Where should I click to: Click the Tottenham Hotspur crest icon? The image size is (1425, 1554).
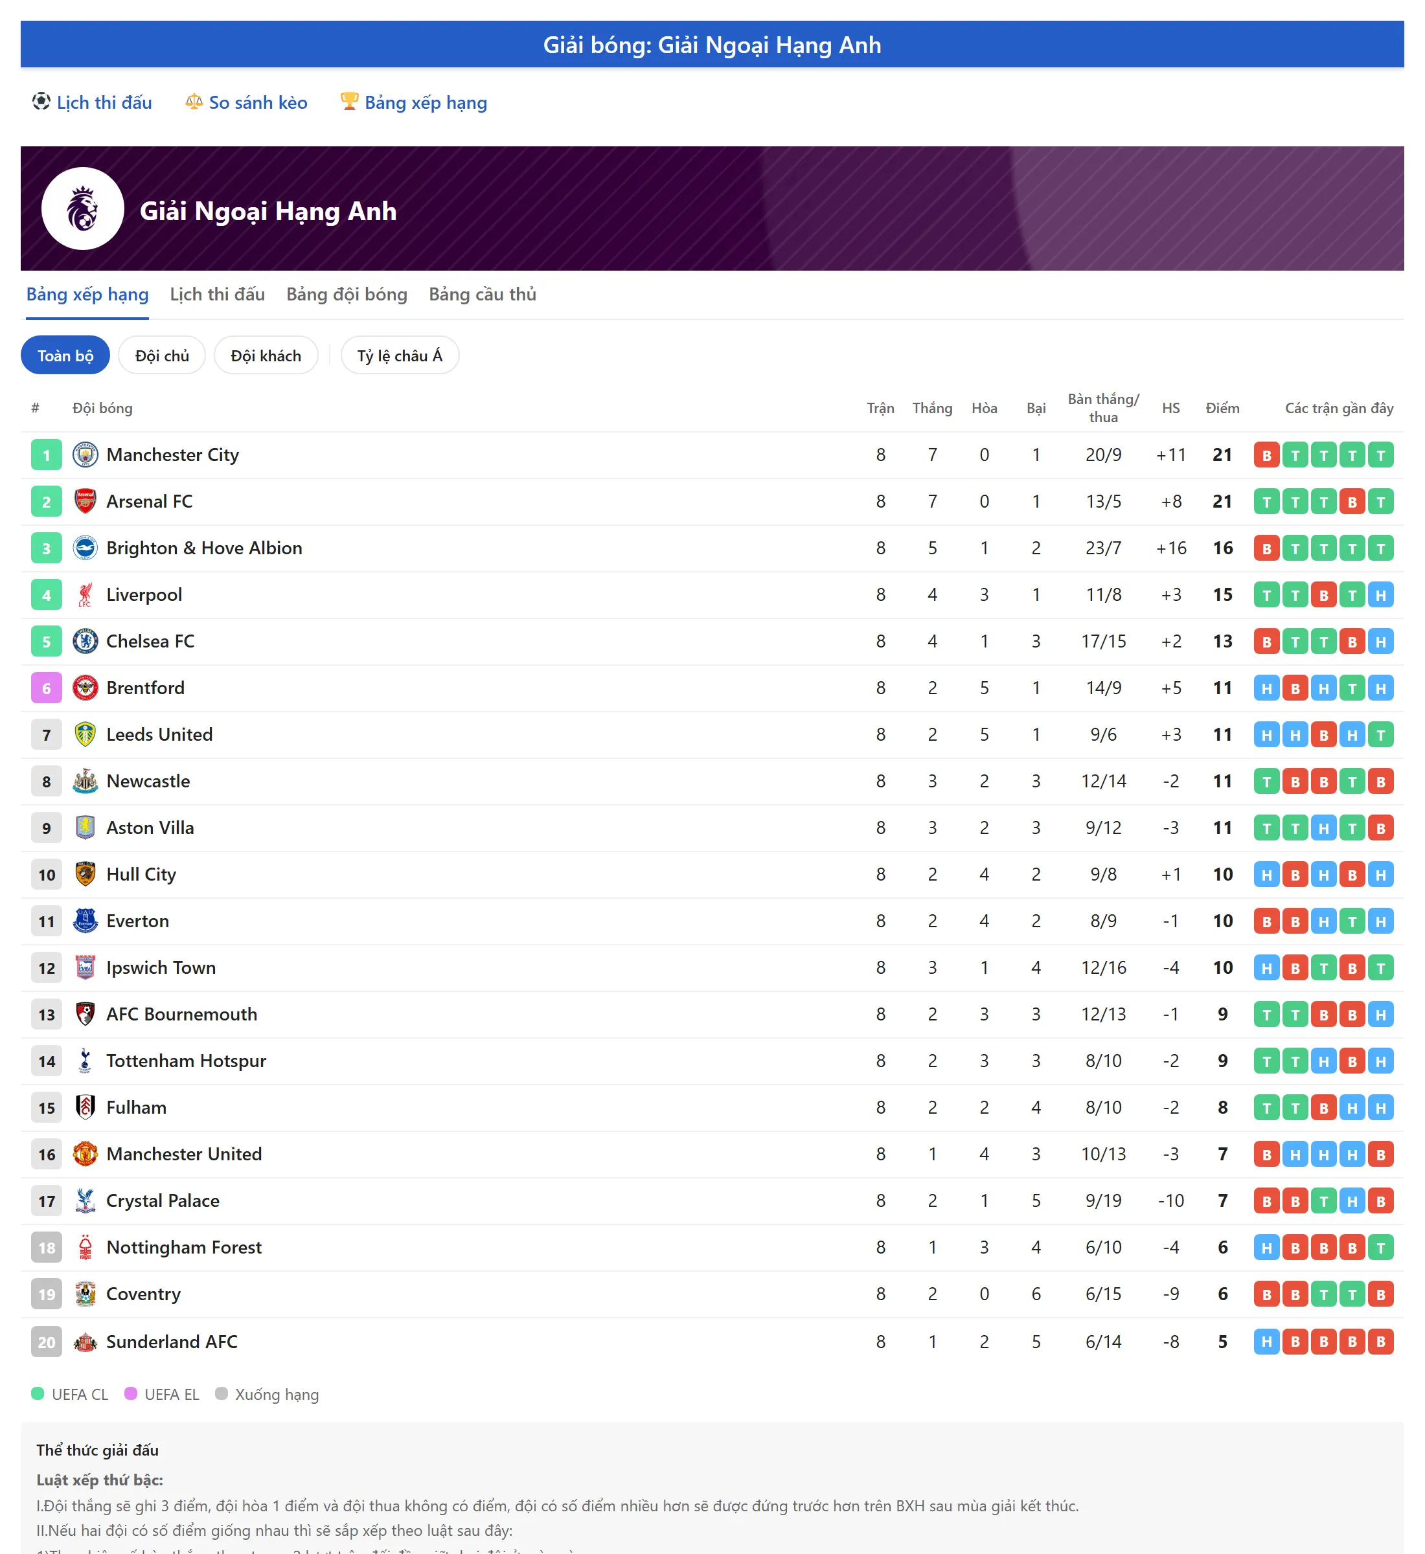point(85,1061)
